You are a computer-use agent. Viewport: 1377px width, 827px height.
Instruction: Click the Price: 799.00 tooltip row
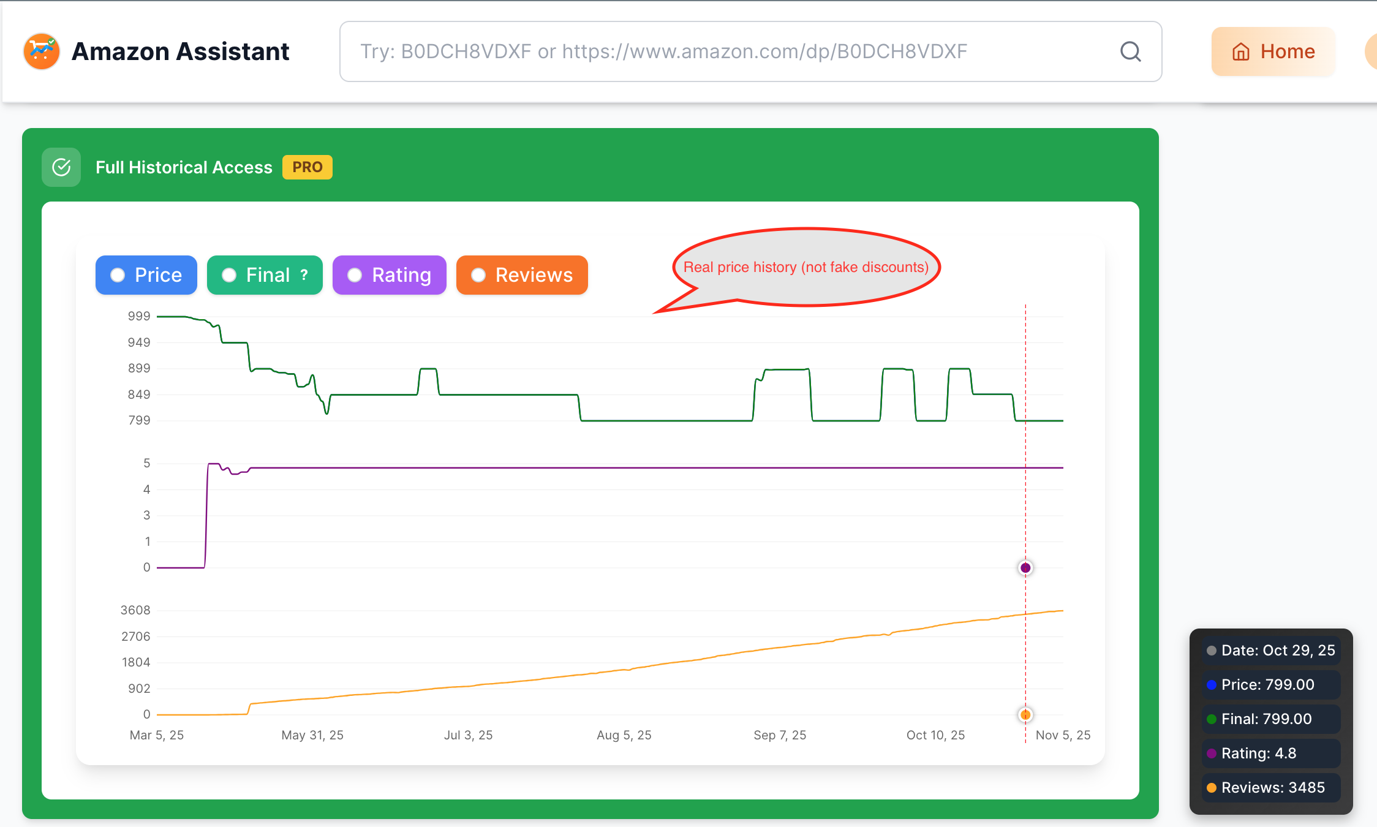(x=1270, y=685)
